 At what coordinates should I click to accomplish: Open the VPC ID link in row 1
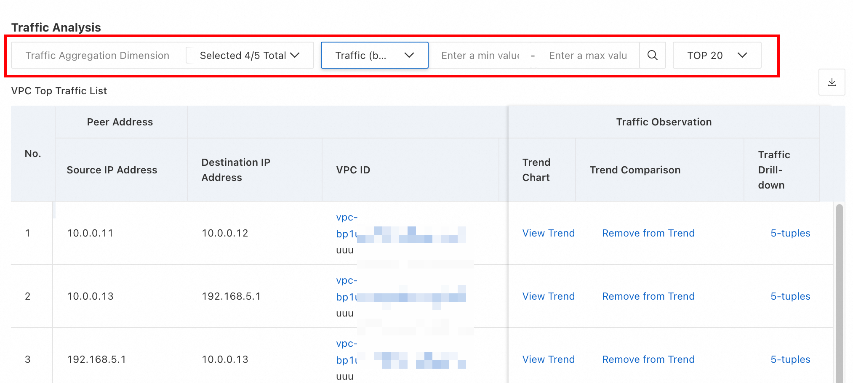[x=347, y=234]
